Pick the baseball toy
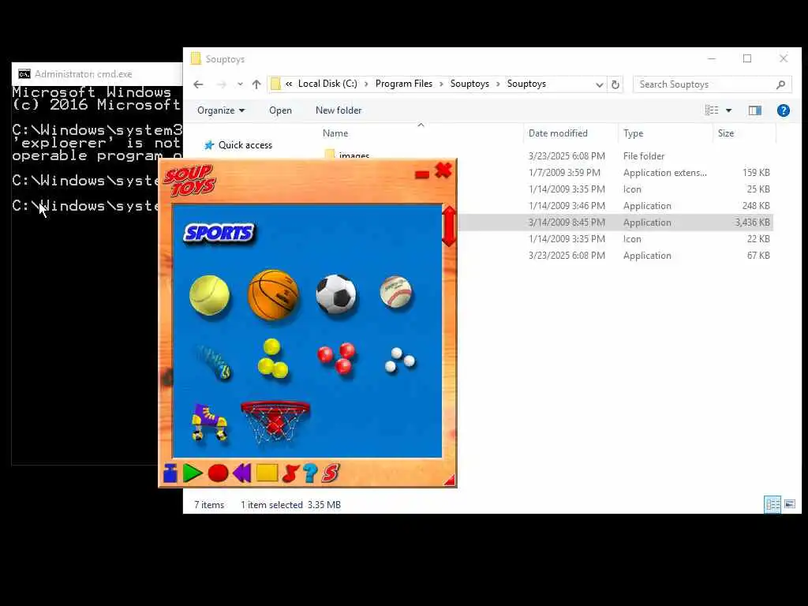The image size is (808, 606). [396, 292]
